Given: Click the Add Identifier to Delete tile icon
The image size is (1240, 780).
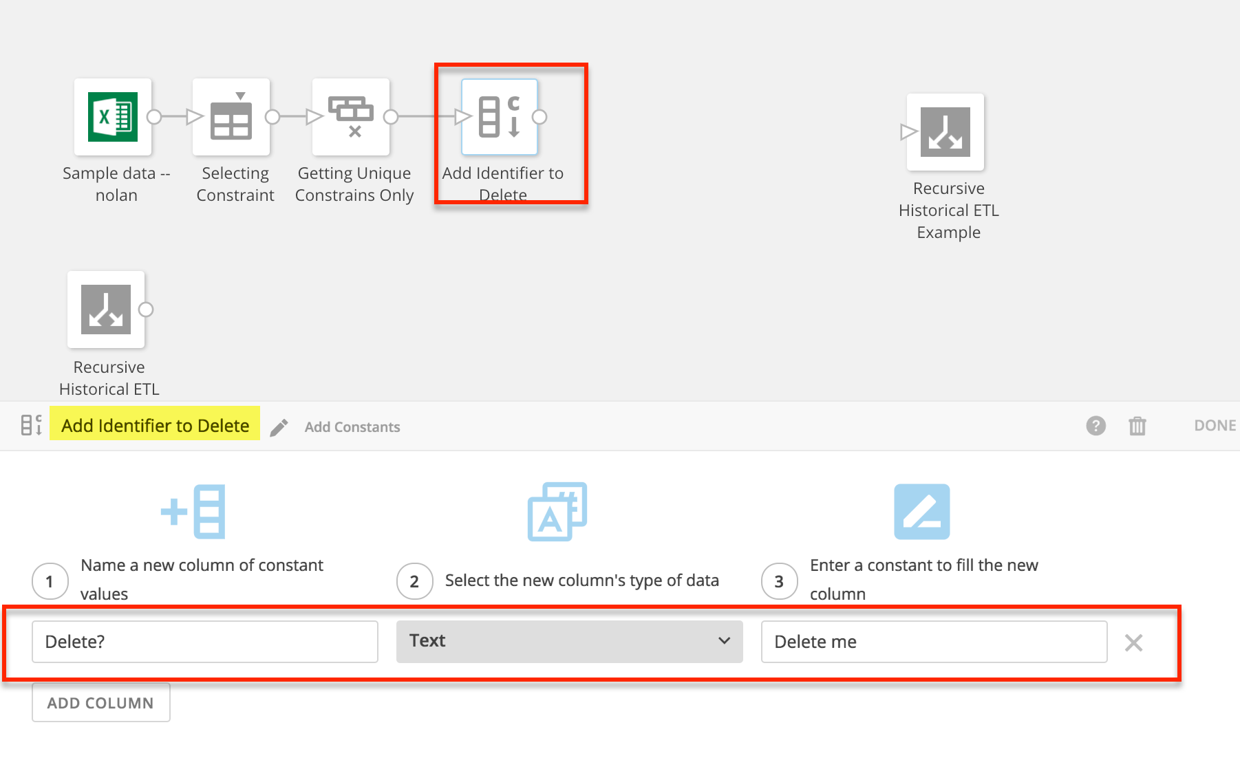Looking at the screenshot, I should [x=500, y=117].
